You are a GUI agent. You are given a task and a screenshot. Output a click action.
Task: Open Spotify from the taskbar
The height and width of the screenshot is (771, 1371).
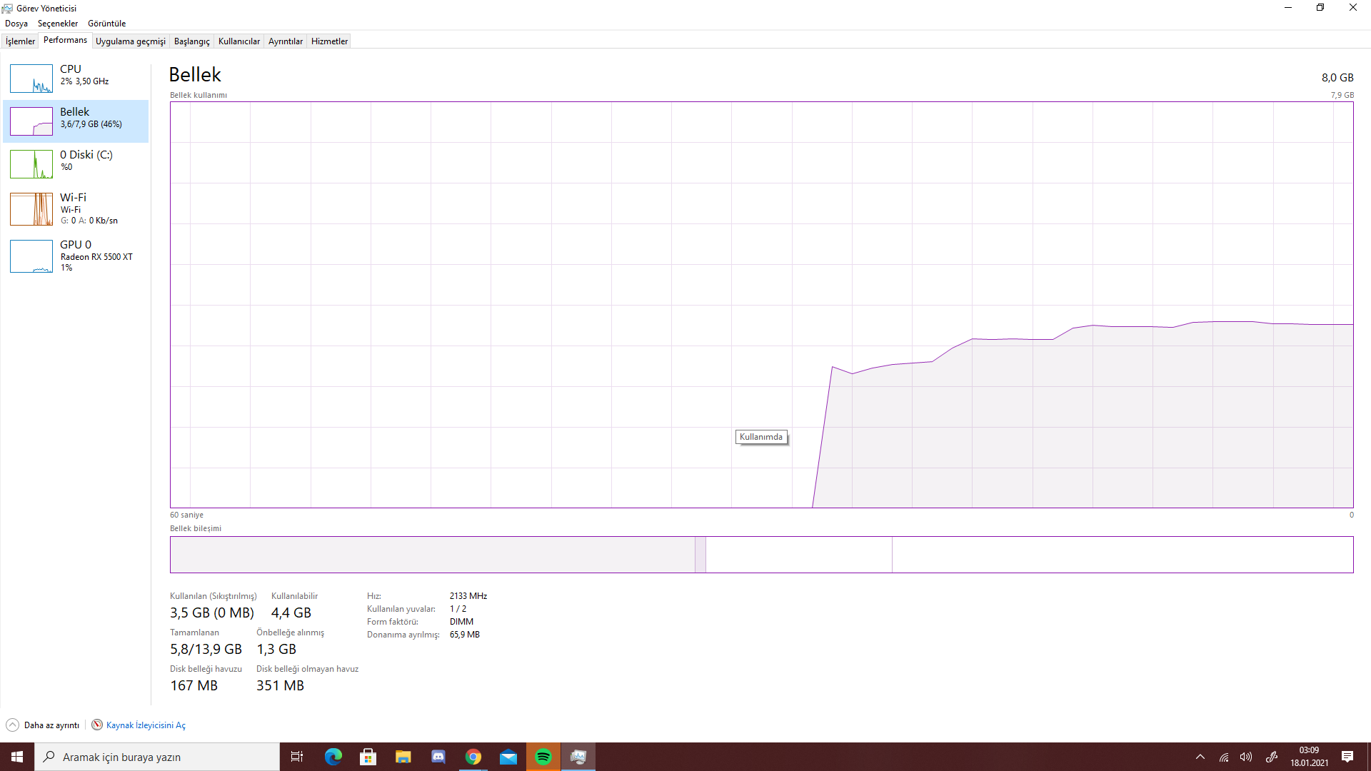click(543, 757)
